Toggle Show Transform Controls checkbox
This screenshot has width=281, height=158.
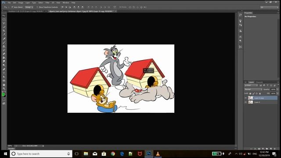pos(37,7)
